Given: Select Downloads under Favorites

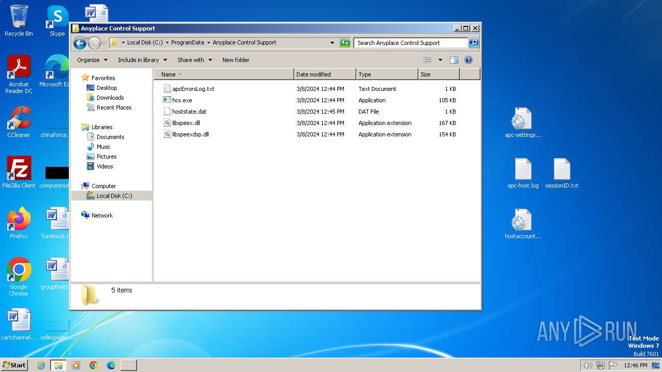Looking at the screenshot, I should pos(110,98).
